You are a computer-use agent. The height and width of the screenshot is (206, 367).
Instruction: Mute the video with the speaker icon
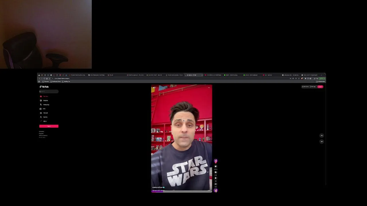(x=154, y=88)
